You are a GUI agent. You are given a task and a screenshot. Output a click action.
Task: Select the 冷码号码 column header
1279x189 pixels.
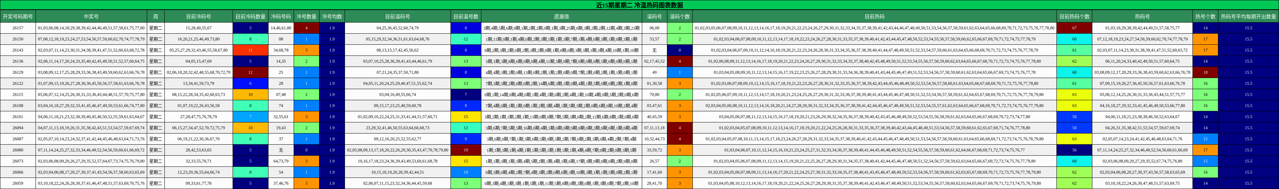[x=281, y=16]
